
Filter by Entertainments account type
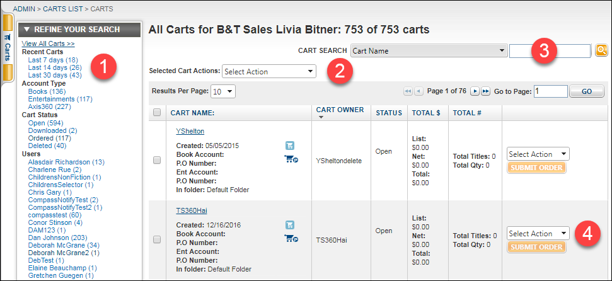pyautogui.click(x=60, y=99)
